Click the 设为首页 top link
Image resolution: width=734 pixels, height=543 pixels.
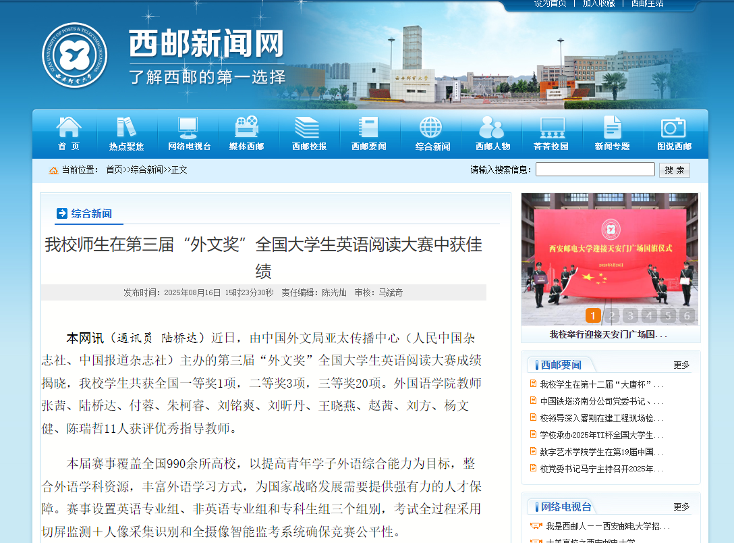click(550, 3)
